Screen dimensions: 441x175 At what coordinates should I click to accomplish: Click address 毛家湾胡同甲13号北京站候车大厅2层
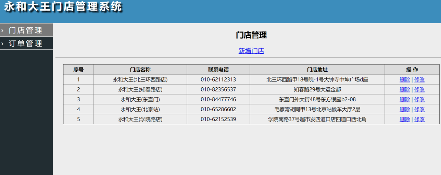point(317,109)
